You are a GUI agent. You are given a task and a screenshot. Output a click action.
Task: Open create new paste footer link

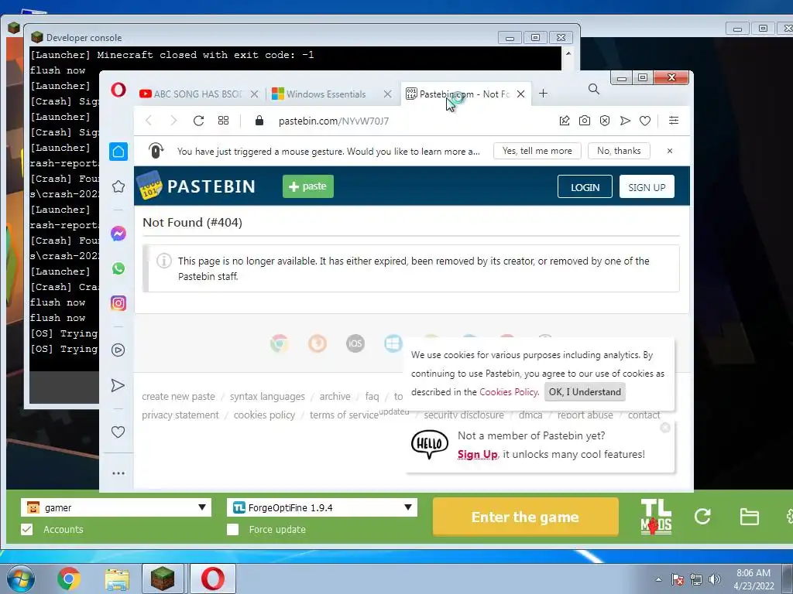click(179, 397)
